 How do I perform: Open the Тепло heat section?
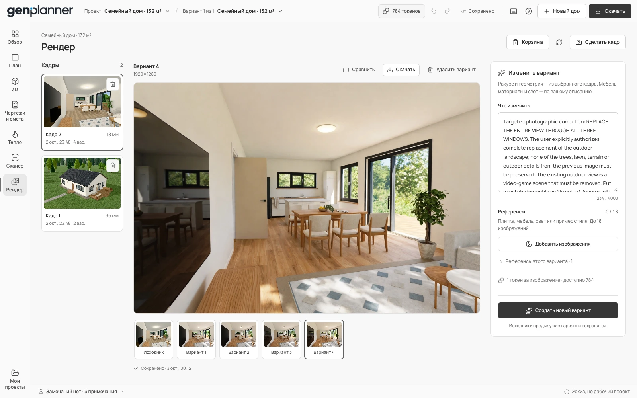pyautogui.click(x=15, y=138)
